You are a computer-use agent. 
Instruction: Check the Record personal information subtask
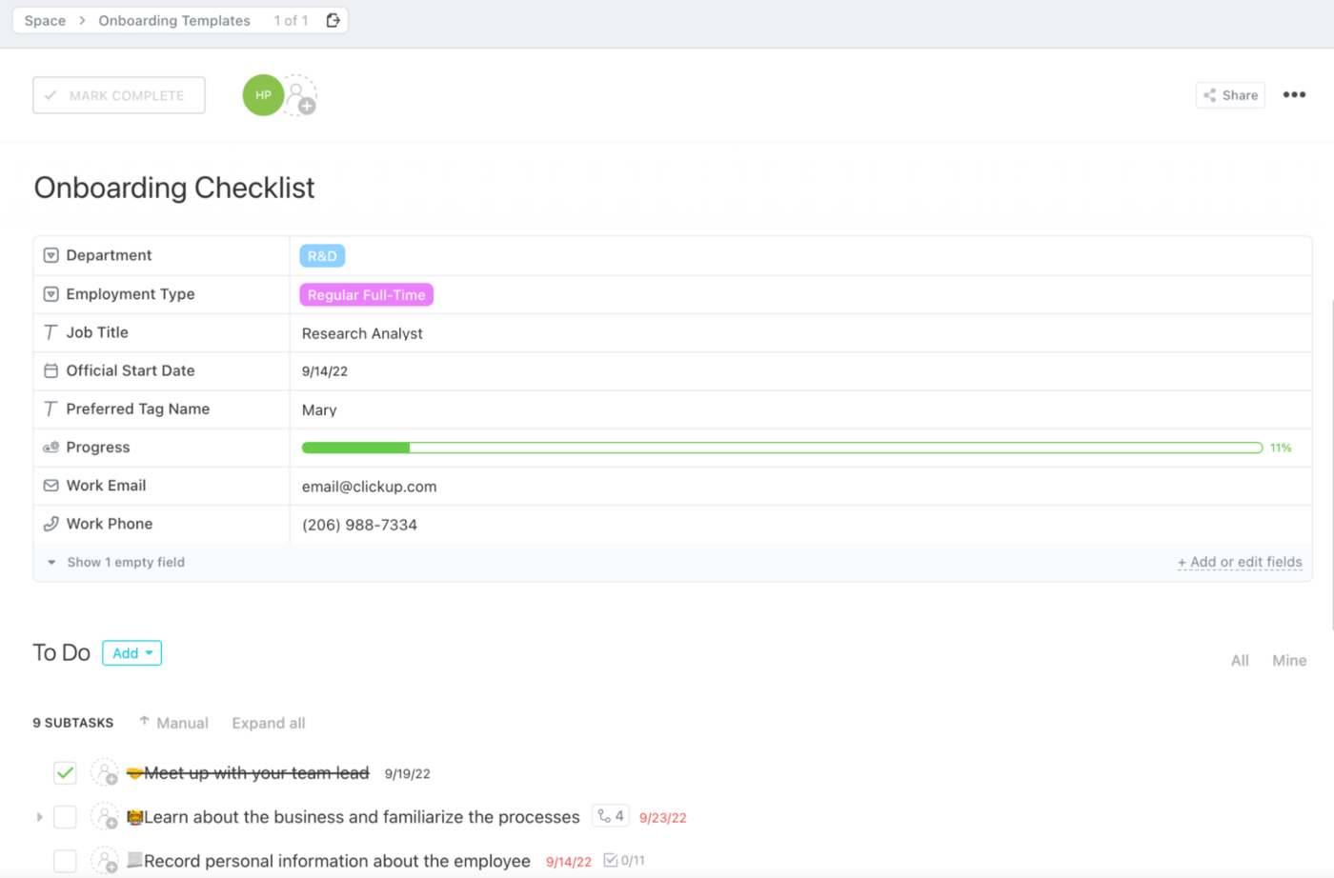click(65, 861)
